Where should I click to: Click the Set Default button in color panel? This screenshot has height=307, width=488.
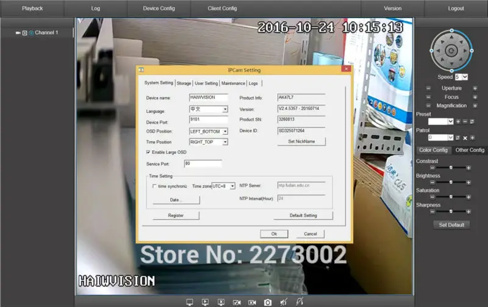[451, 225]
